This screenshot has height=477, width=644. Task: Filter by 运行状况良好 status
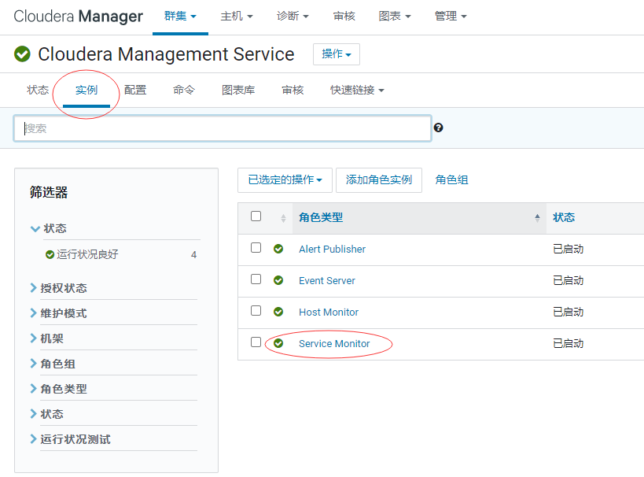87,254
